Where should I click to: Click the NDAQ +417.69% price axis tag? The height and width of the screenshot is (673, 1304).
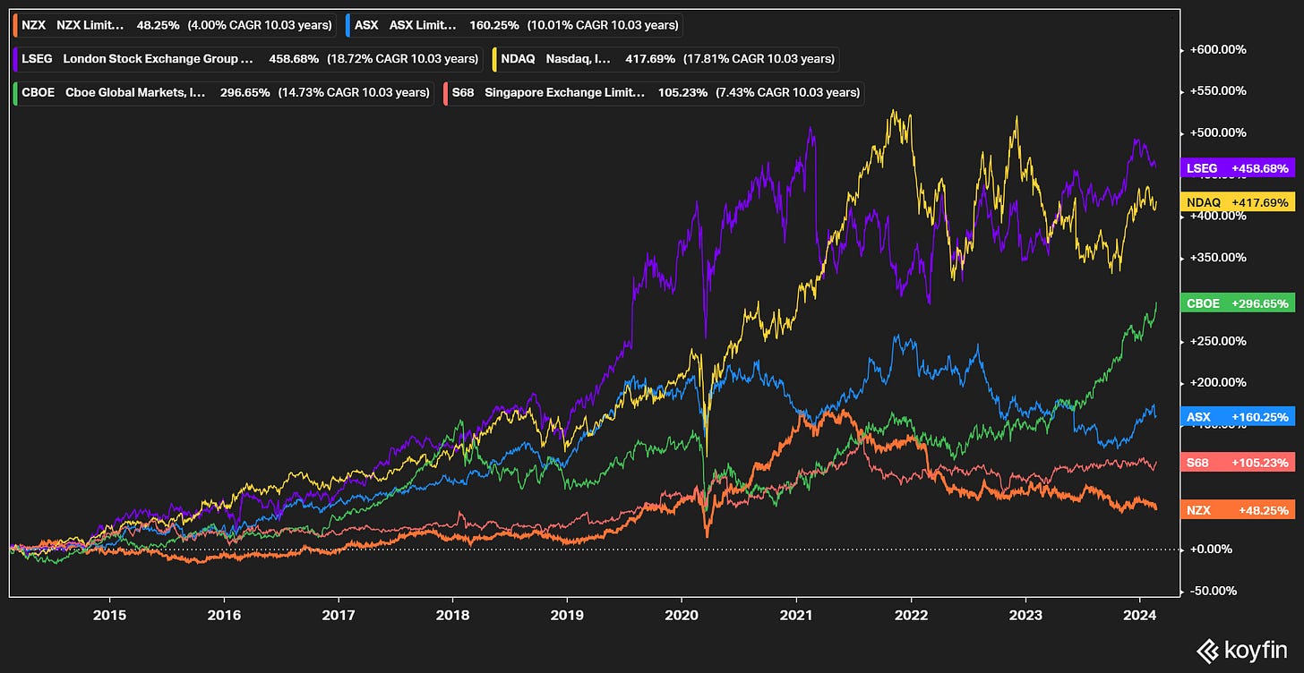tap(1239, 202)
